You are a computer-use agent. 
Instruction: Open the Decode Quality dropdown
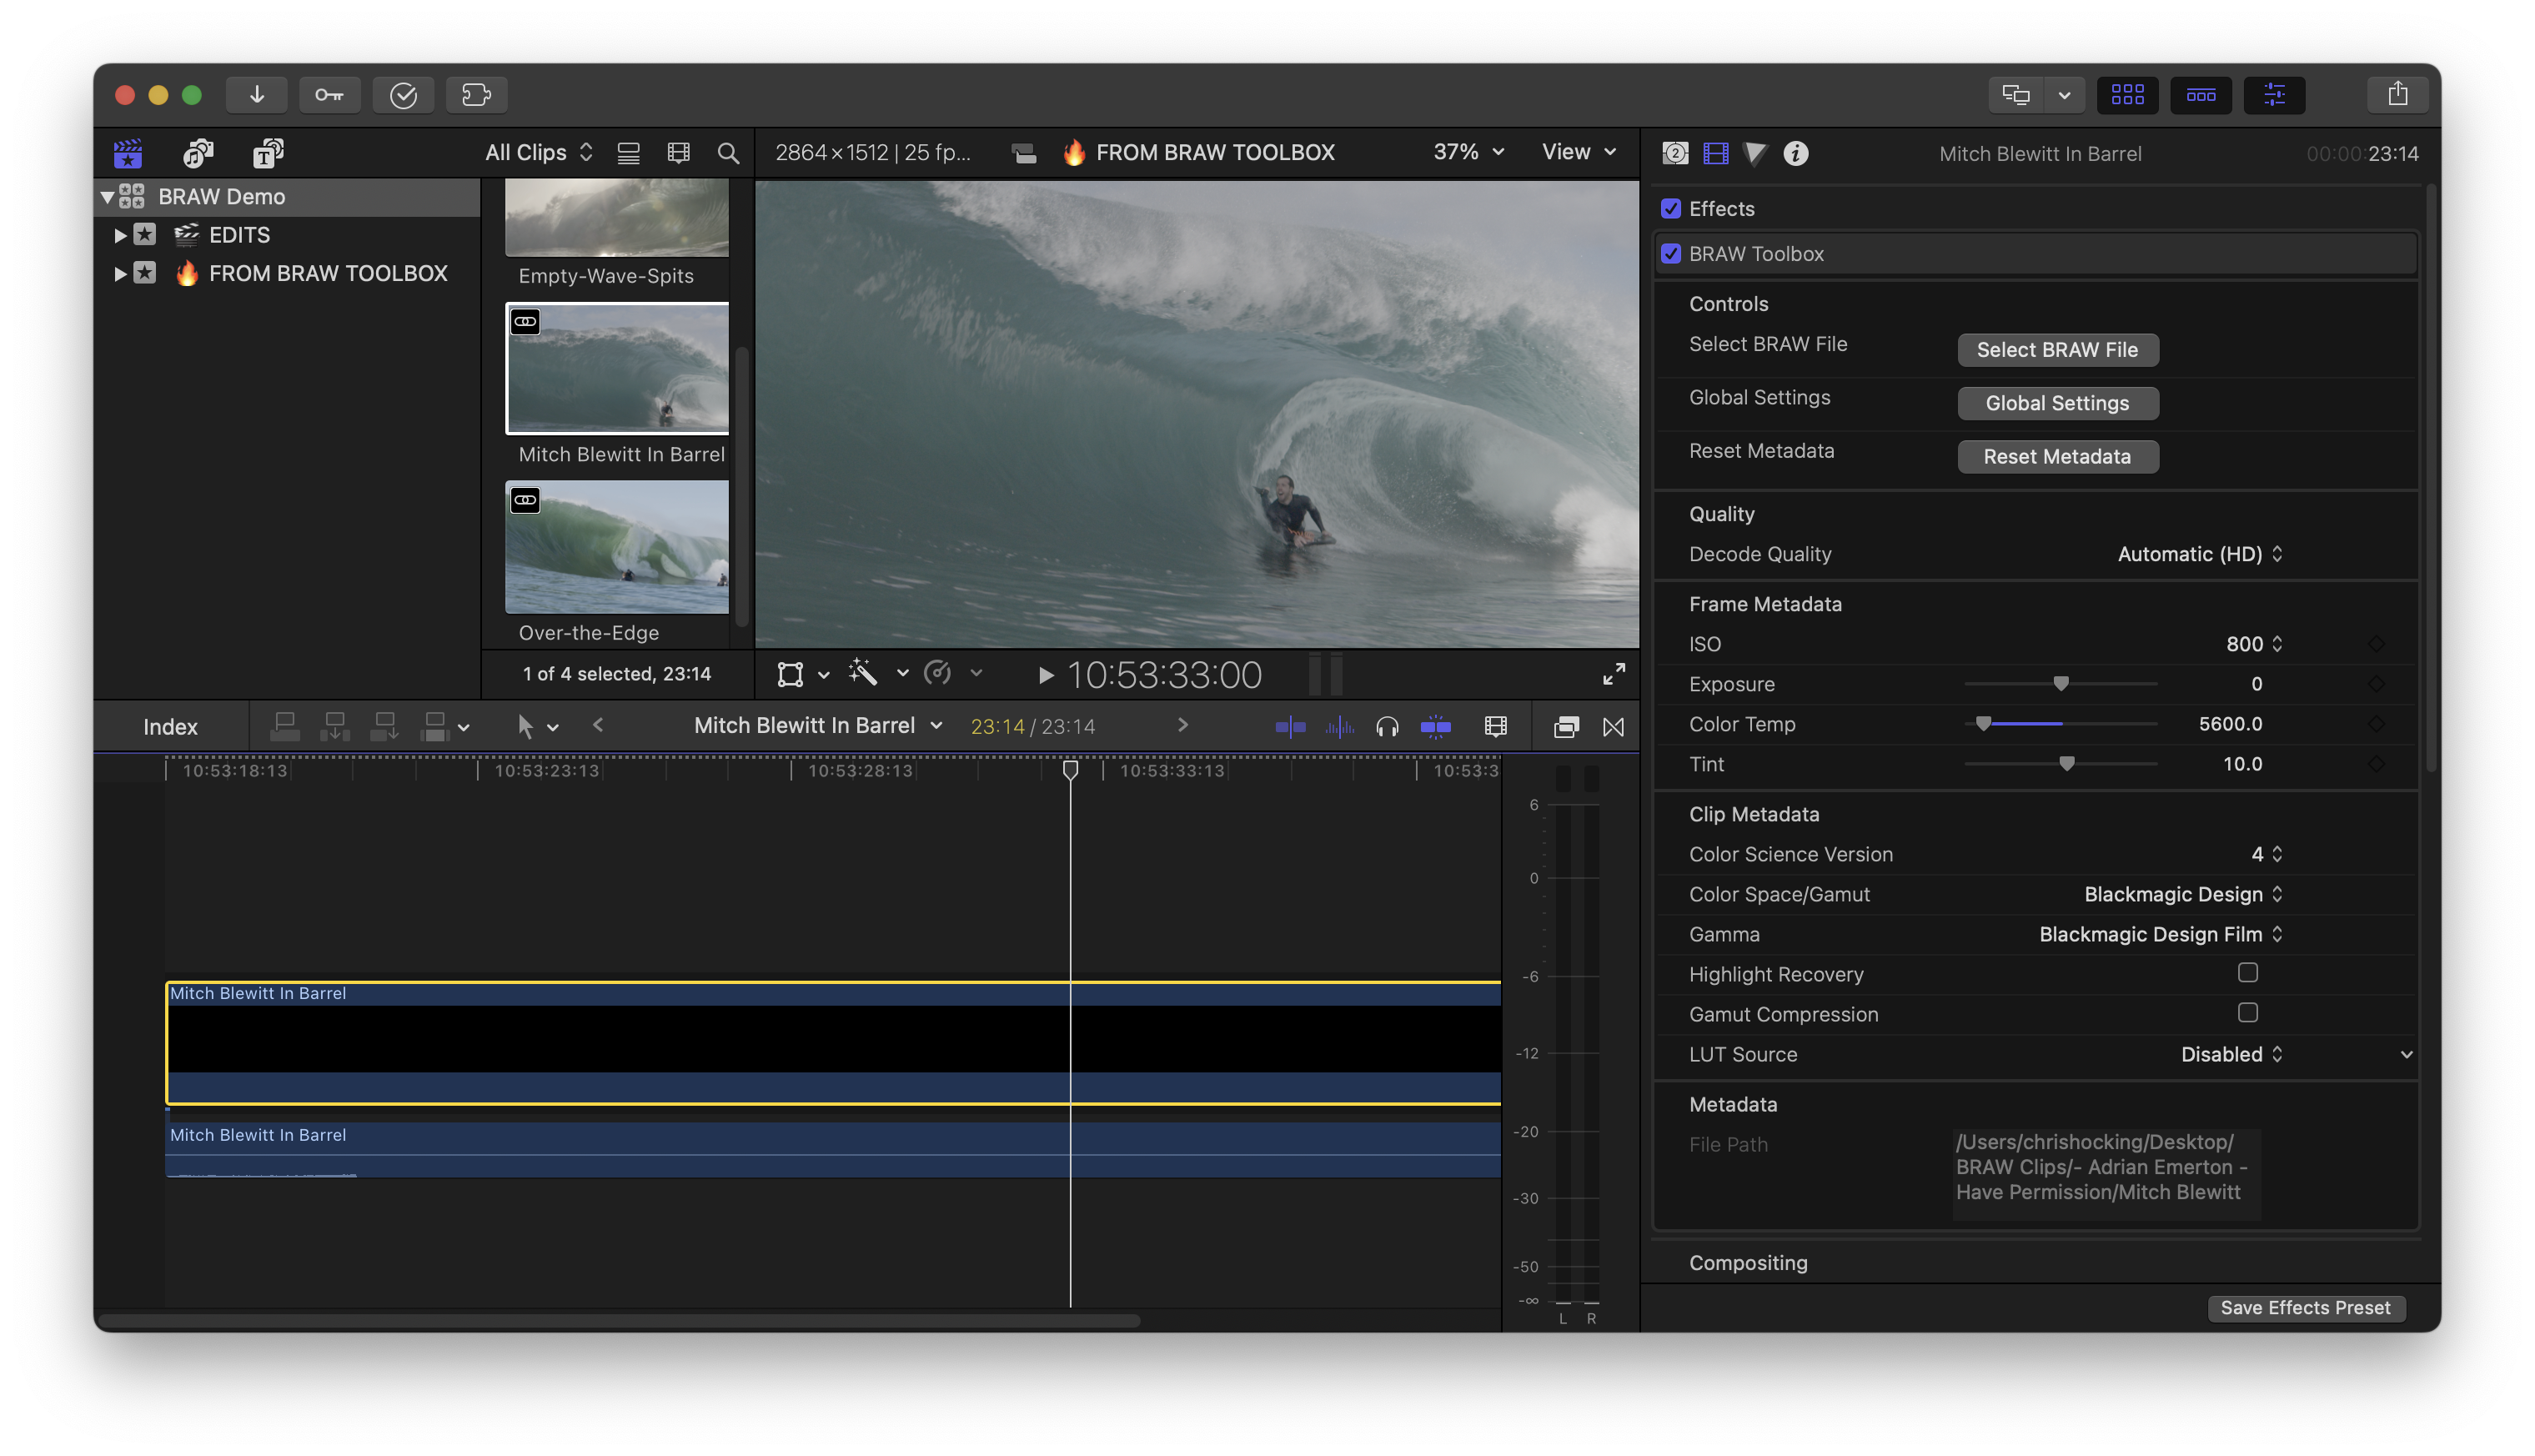pyautogui.click(x=2199, y=554)
